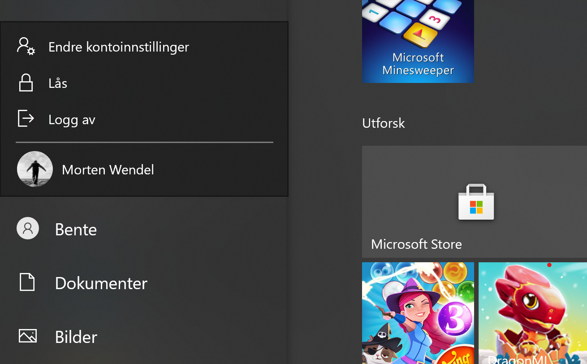This screenshot has width=587, height=364.
Task: Click the Microsoft Store shopping bag icon
Action: pyautogui.click(x=476, y=202)
